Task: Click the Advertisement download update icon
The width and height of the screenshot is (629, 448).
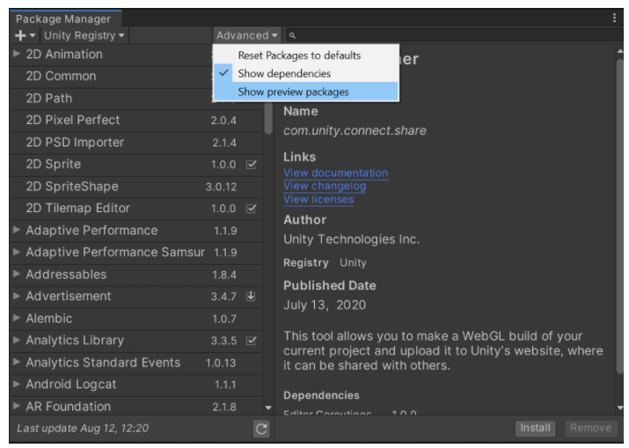Action: (x=251, y=297)
